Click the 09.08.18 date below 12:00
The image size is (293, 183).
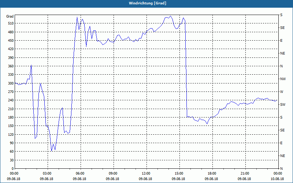point(145,179)
